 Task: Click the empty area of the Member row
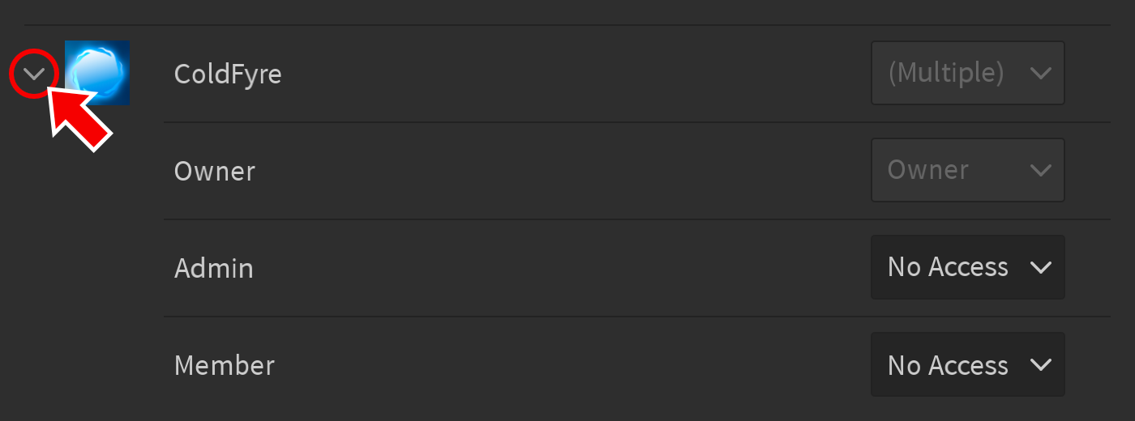567,364
